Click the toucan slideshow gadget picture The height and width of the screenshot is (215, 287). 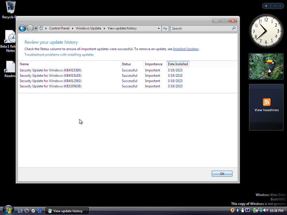coord(266,66)
